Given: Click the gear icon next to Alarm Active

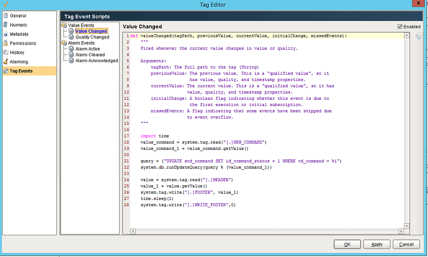Looking at the screenshot, I should coord(71,49).
